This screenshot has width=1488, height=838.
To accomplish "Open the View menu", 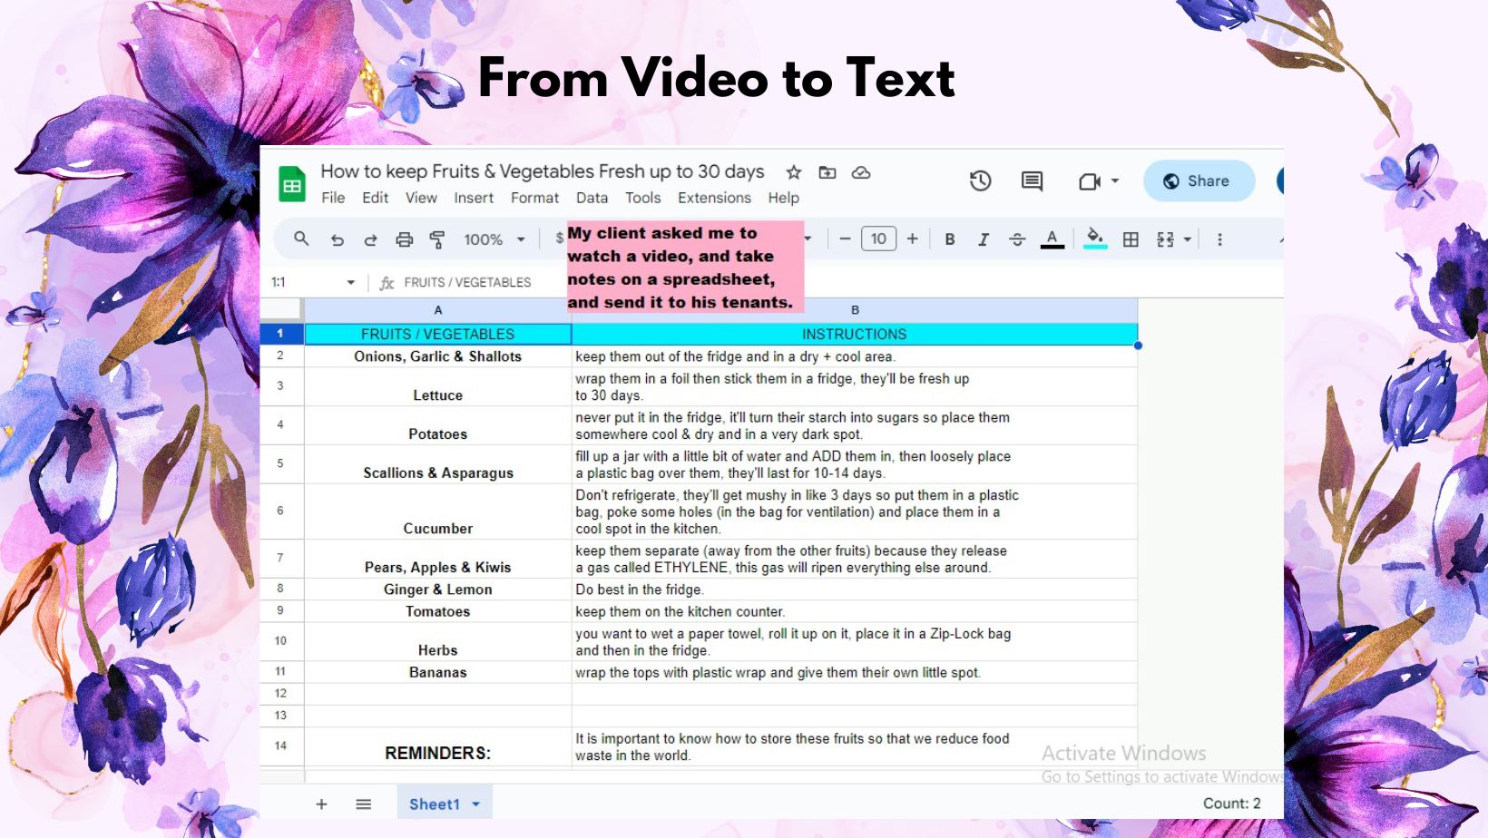I will (x=421, y=198).
